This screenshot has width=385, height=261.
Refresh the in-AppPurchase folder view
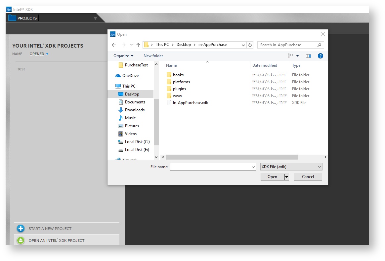[250, 45]
